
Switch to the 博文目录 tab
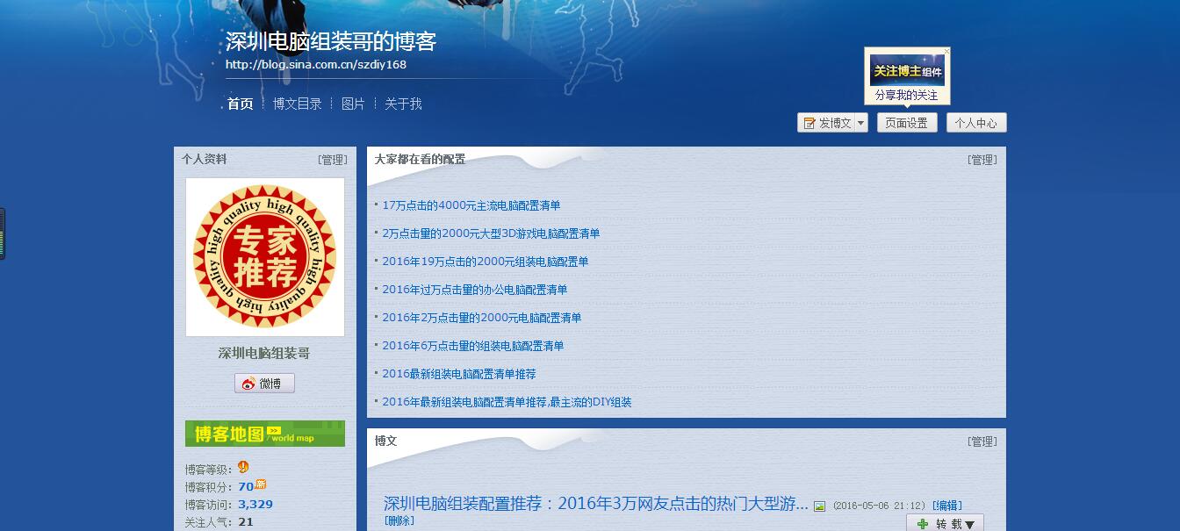click(297, 104)
